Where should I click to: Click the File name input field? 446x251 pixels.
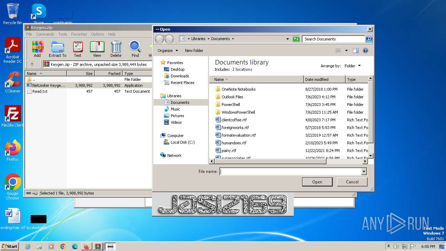pyautogui.click(x=291, y=172)
